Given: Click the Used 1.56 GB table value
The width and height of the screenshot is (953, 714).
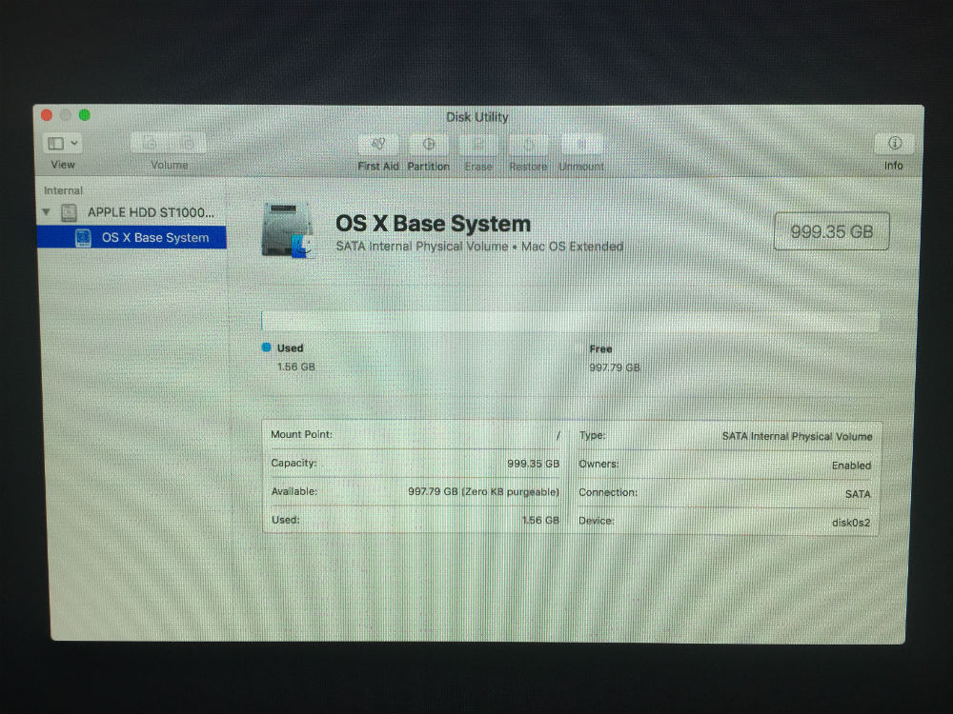Looking at the screenshot, I should (540, 521).
